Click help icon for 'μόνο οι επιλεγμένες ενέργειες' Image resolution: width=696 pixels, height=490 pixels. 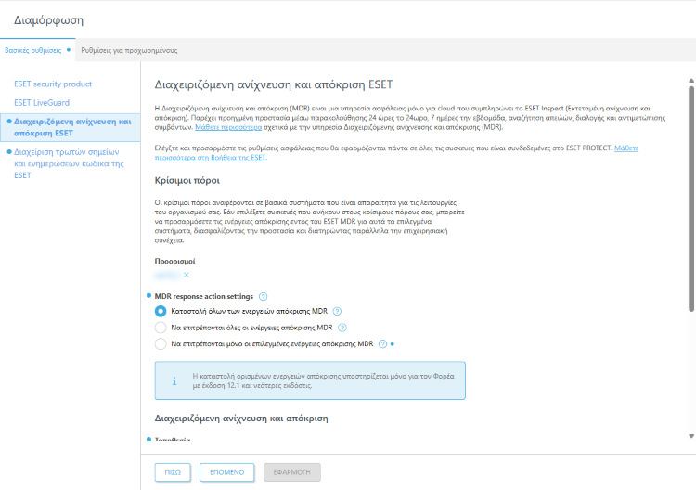tap(382, 344)
